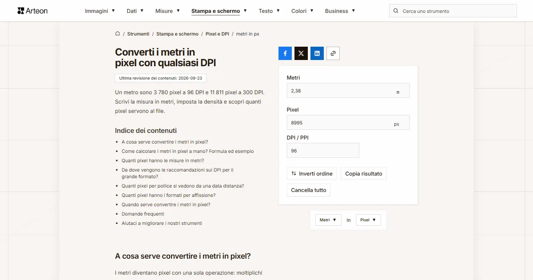Clear all with Cancella tutto
The width and height of the screenshot is (533, 280).
click(309, 190)
